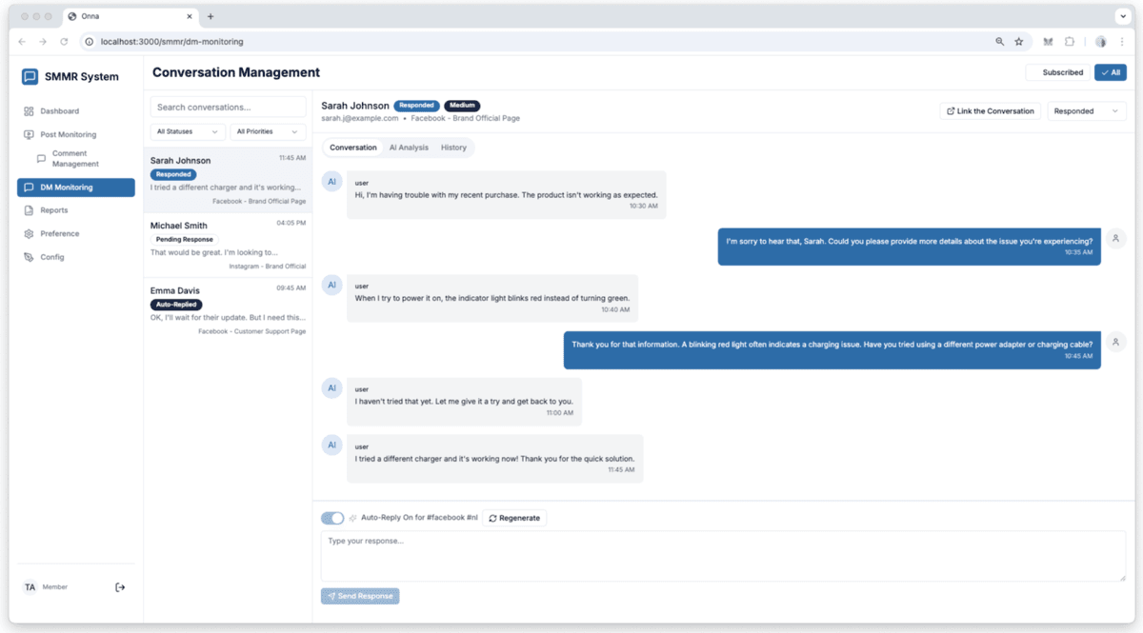
Task: Go to Comment Management
Action: coord(82,159)
